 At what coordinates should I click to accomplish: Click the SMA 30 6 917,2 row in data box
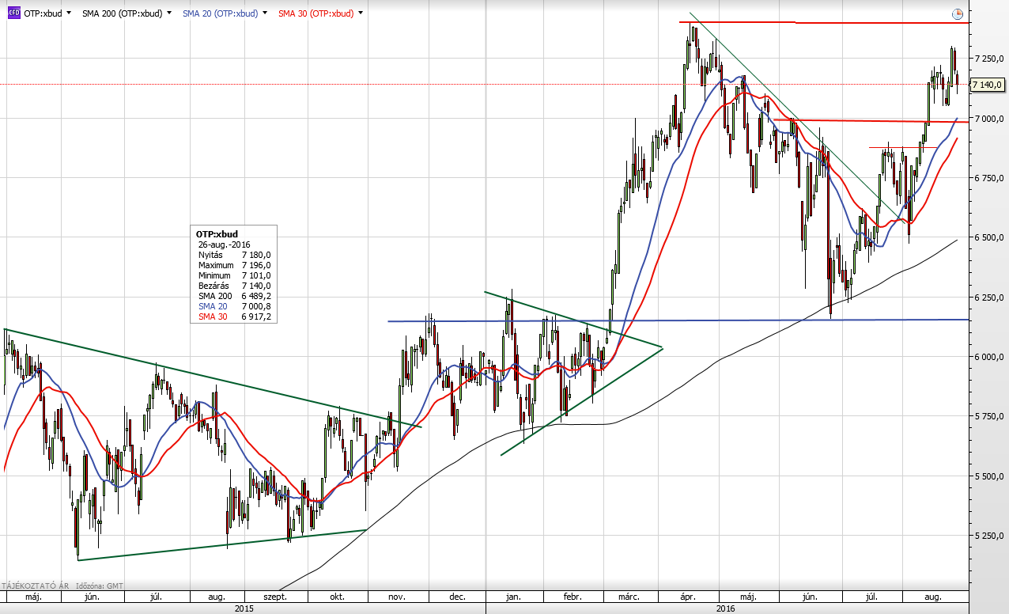click(235, 316)
